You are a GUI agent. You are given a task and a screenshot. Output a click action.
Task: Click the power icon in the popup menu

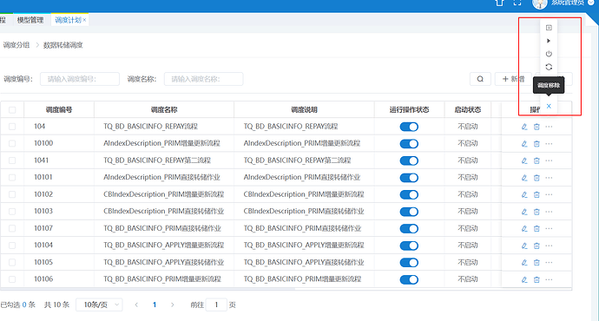click(x=549, y=54)
